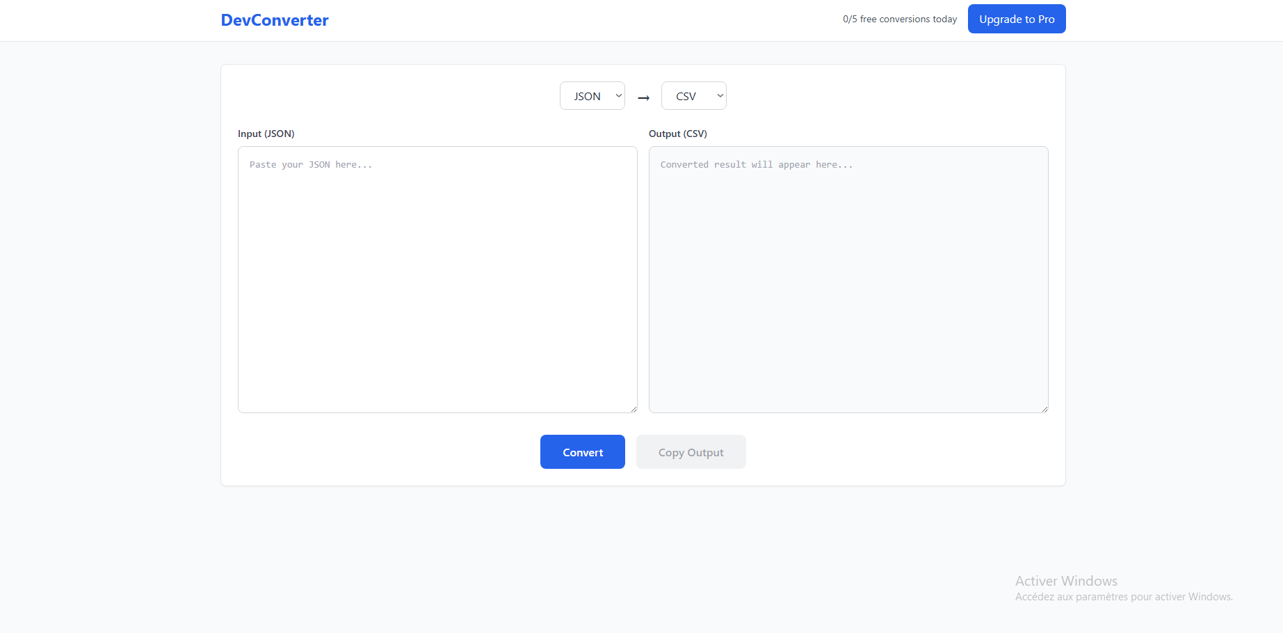This screenshot has height=633, width=1283.
Task: Click the Copy Output button
Action: [691, 451]
